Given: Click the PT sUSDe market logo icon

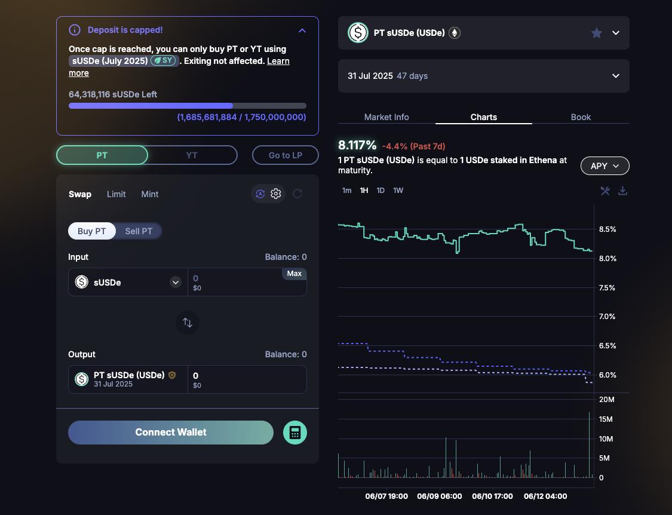Looking at the screenshot, I should point(358,33).
